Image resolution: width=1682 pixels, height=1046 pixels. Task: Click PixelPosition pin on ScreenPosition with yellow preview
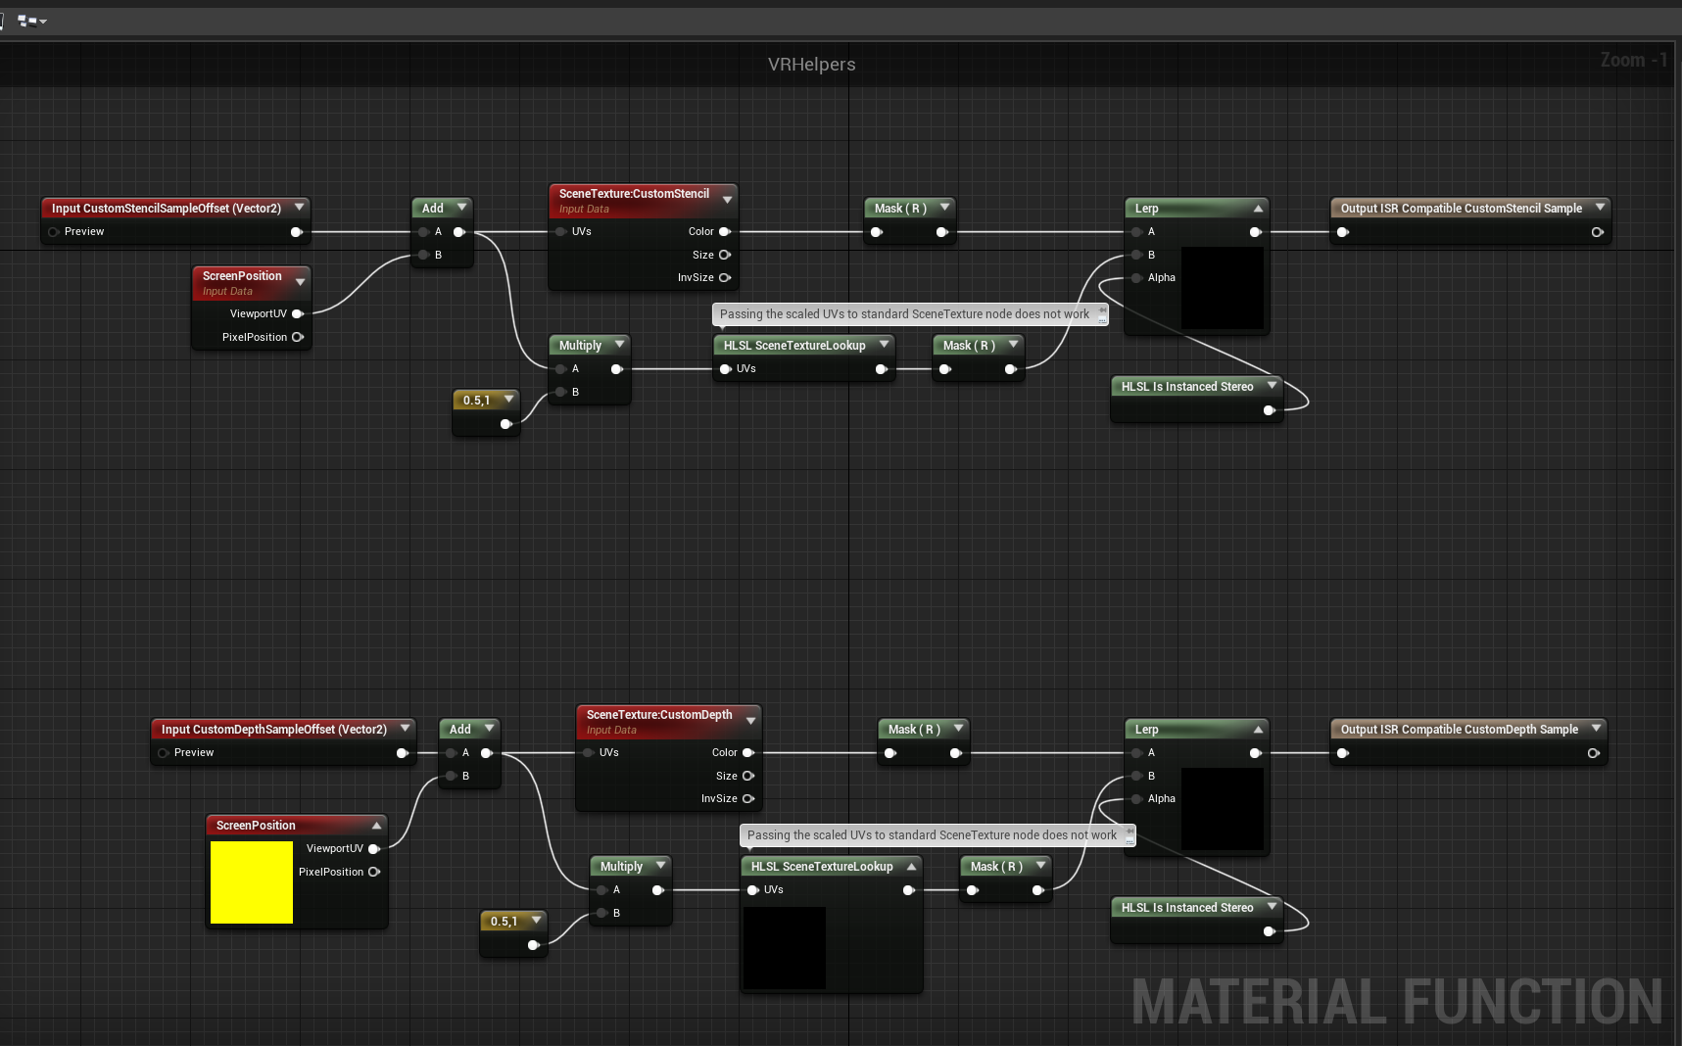(x=373, y=872)
